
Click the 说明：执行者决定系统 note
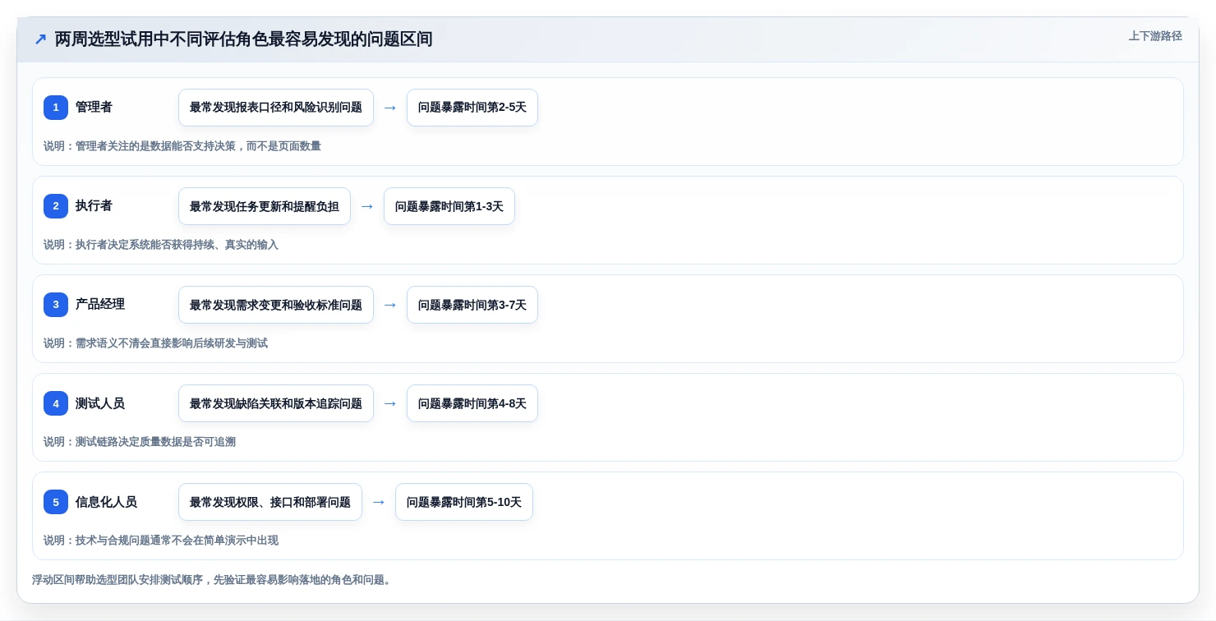tap(161, 245)
